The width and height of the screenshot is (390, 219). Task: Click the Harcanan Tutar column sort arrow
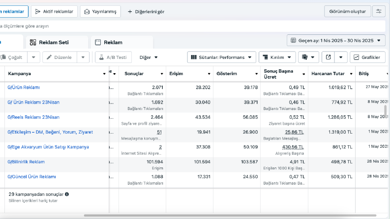click(x=351, y=74)
